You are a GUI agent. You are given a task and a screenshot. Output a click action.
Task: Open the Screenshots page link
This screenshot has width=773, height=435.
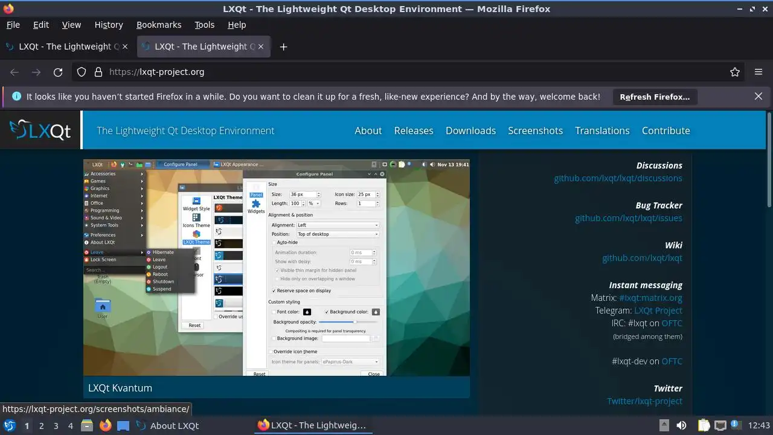click(x=535, y=130)
